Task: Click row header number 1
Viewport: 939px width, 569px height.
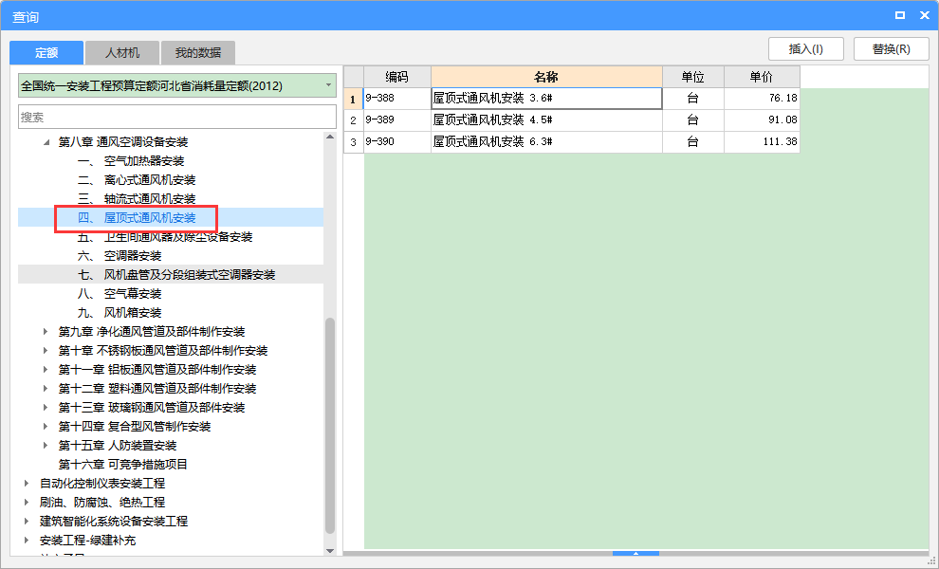Action: pyautogui.click(x=354, y=99)
